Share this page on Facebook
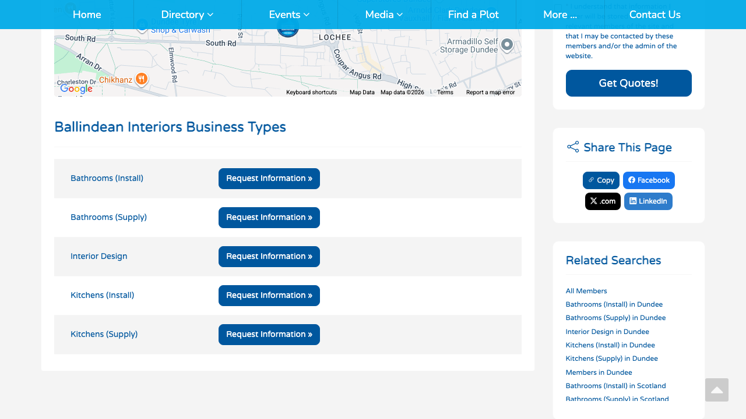The image size is (746, 419). (x=649, y=180)
